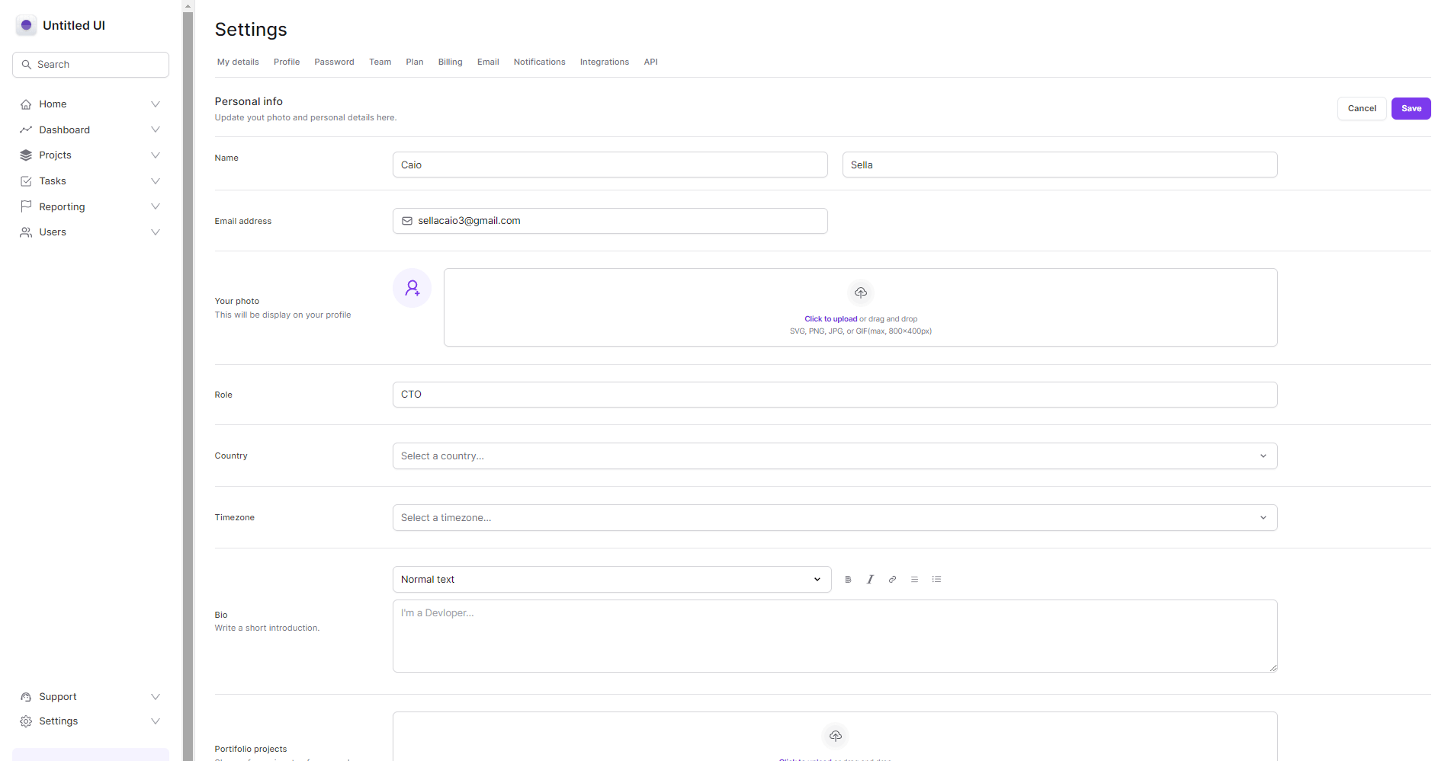
Task: Open the Timezone selection dropdown
Action: tap(834, 517)
